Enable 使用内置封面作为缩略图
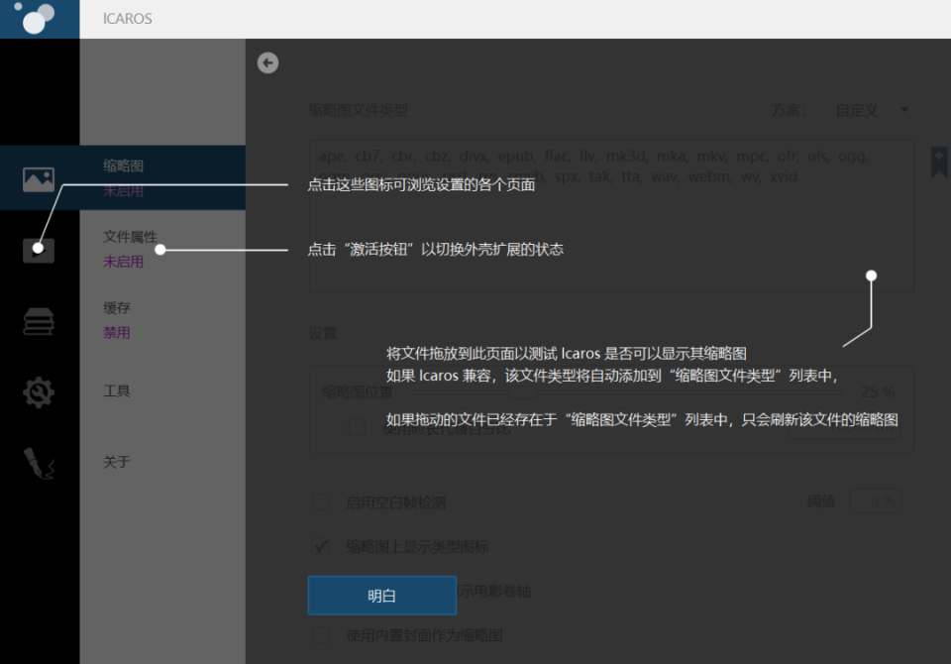This screenshot has height=664, width=951. (x=320, y=636)
